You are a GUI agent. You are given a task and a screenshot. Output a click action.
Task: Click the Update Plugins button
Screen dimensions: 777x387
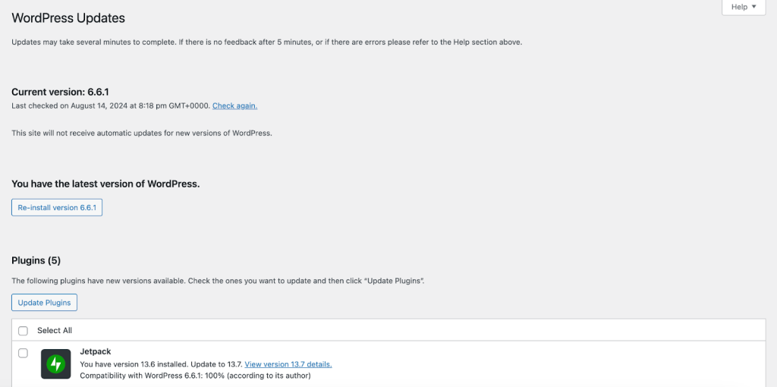[44, 303]
